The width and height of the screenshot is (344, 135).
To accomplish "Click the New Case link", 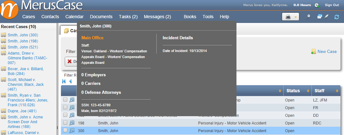I will 327,52.
